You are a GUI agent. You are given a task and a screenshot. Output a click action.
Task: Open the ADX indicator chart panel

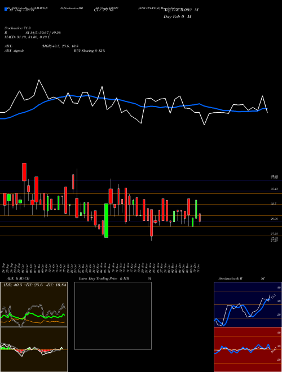point(34,304)
